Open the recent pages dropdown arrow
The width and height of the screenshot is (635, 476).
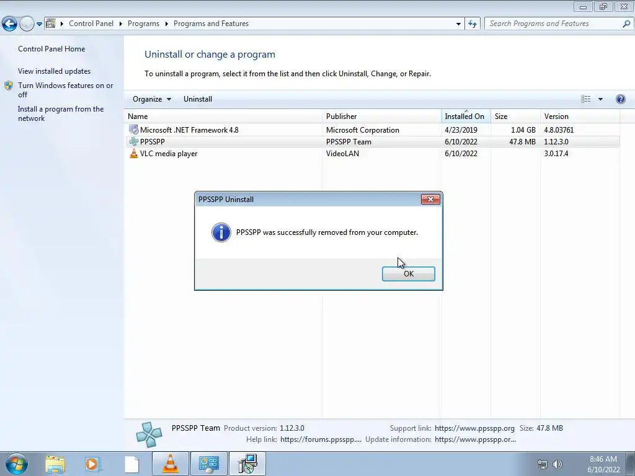pyautogui.click(x=39, y=24)
